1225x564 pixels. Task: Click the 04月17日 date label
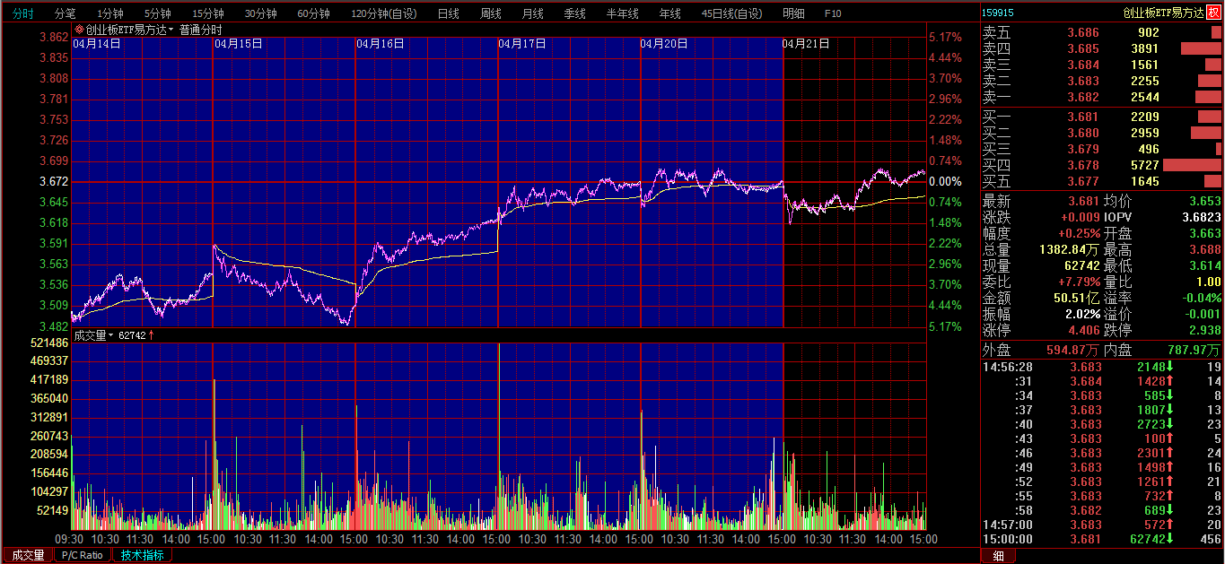(x=522, y=43)
